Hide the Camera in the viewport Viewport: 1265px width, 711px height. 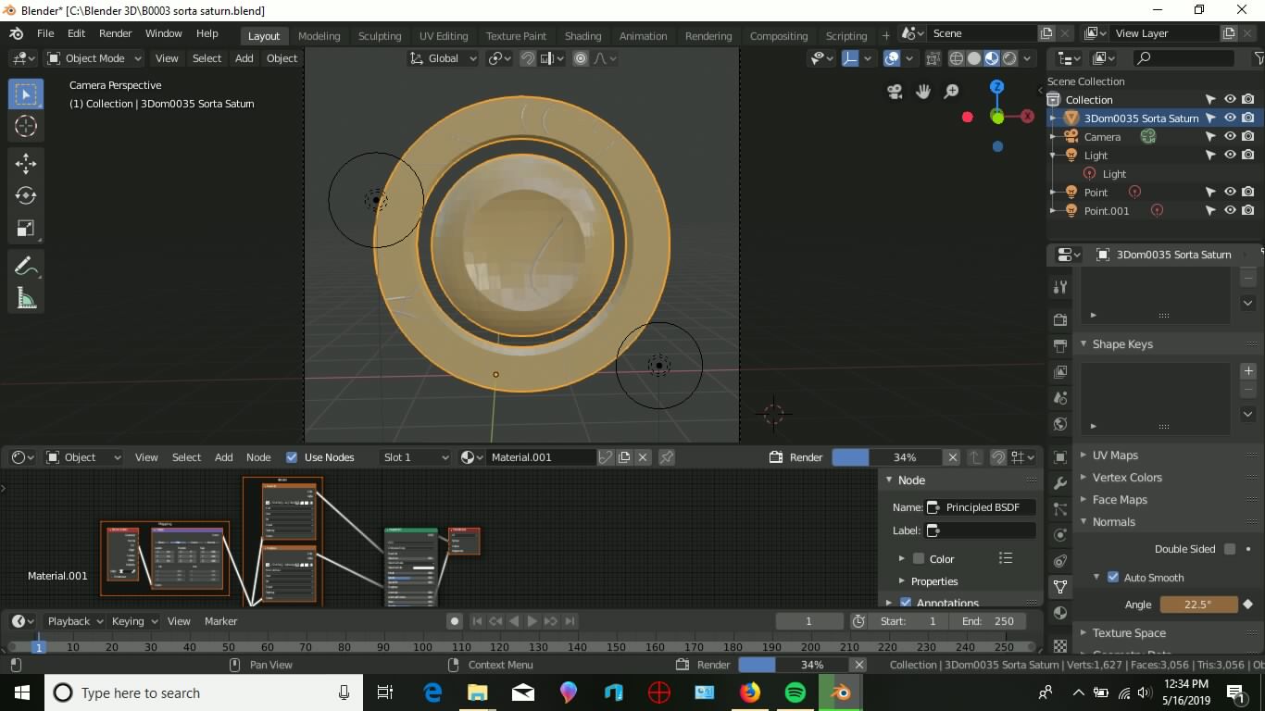tap(1231, 136)
